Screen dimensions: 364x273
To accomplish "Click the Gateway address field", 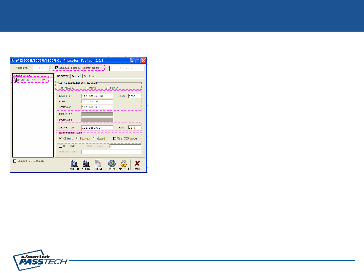I will pos(97,107).
